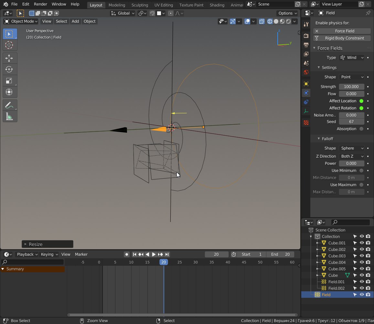Toggle Affect Location option
The width and height of the screenshot is (374, 324).
[x=361, y=101]
